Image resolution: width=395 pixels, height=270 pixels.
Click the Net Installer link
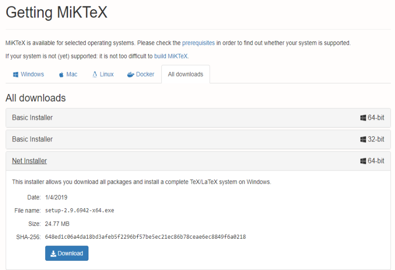tap(29, 160)
